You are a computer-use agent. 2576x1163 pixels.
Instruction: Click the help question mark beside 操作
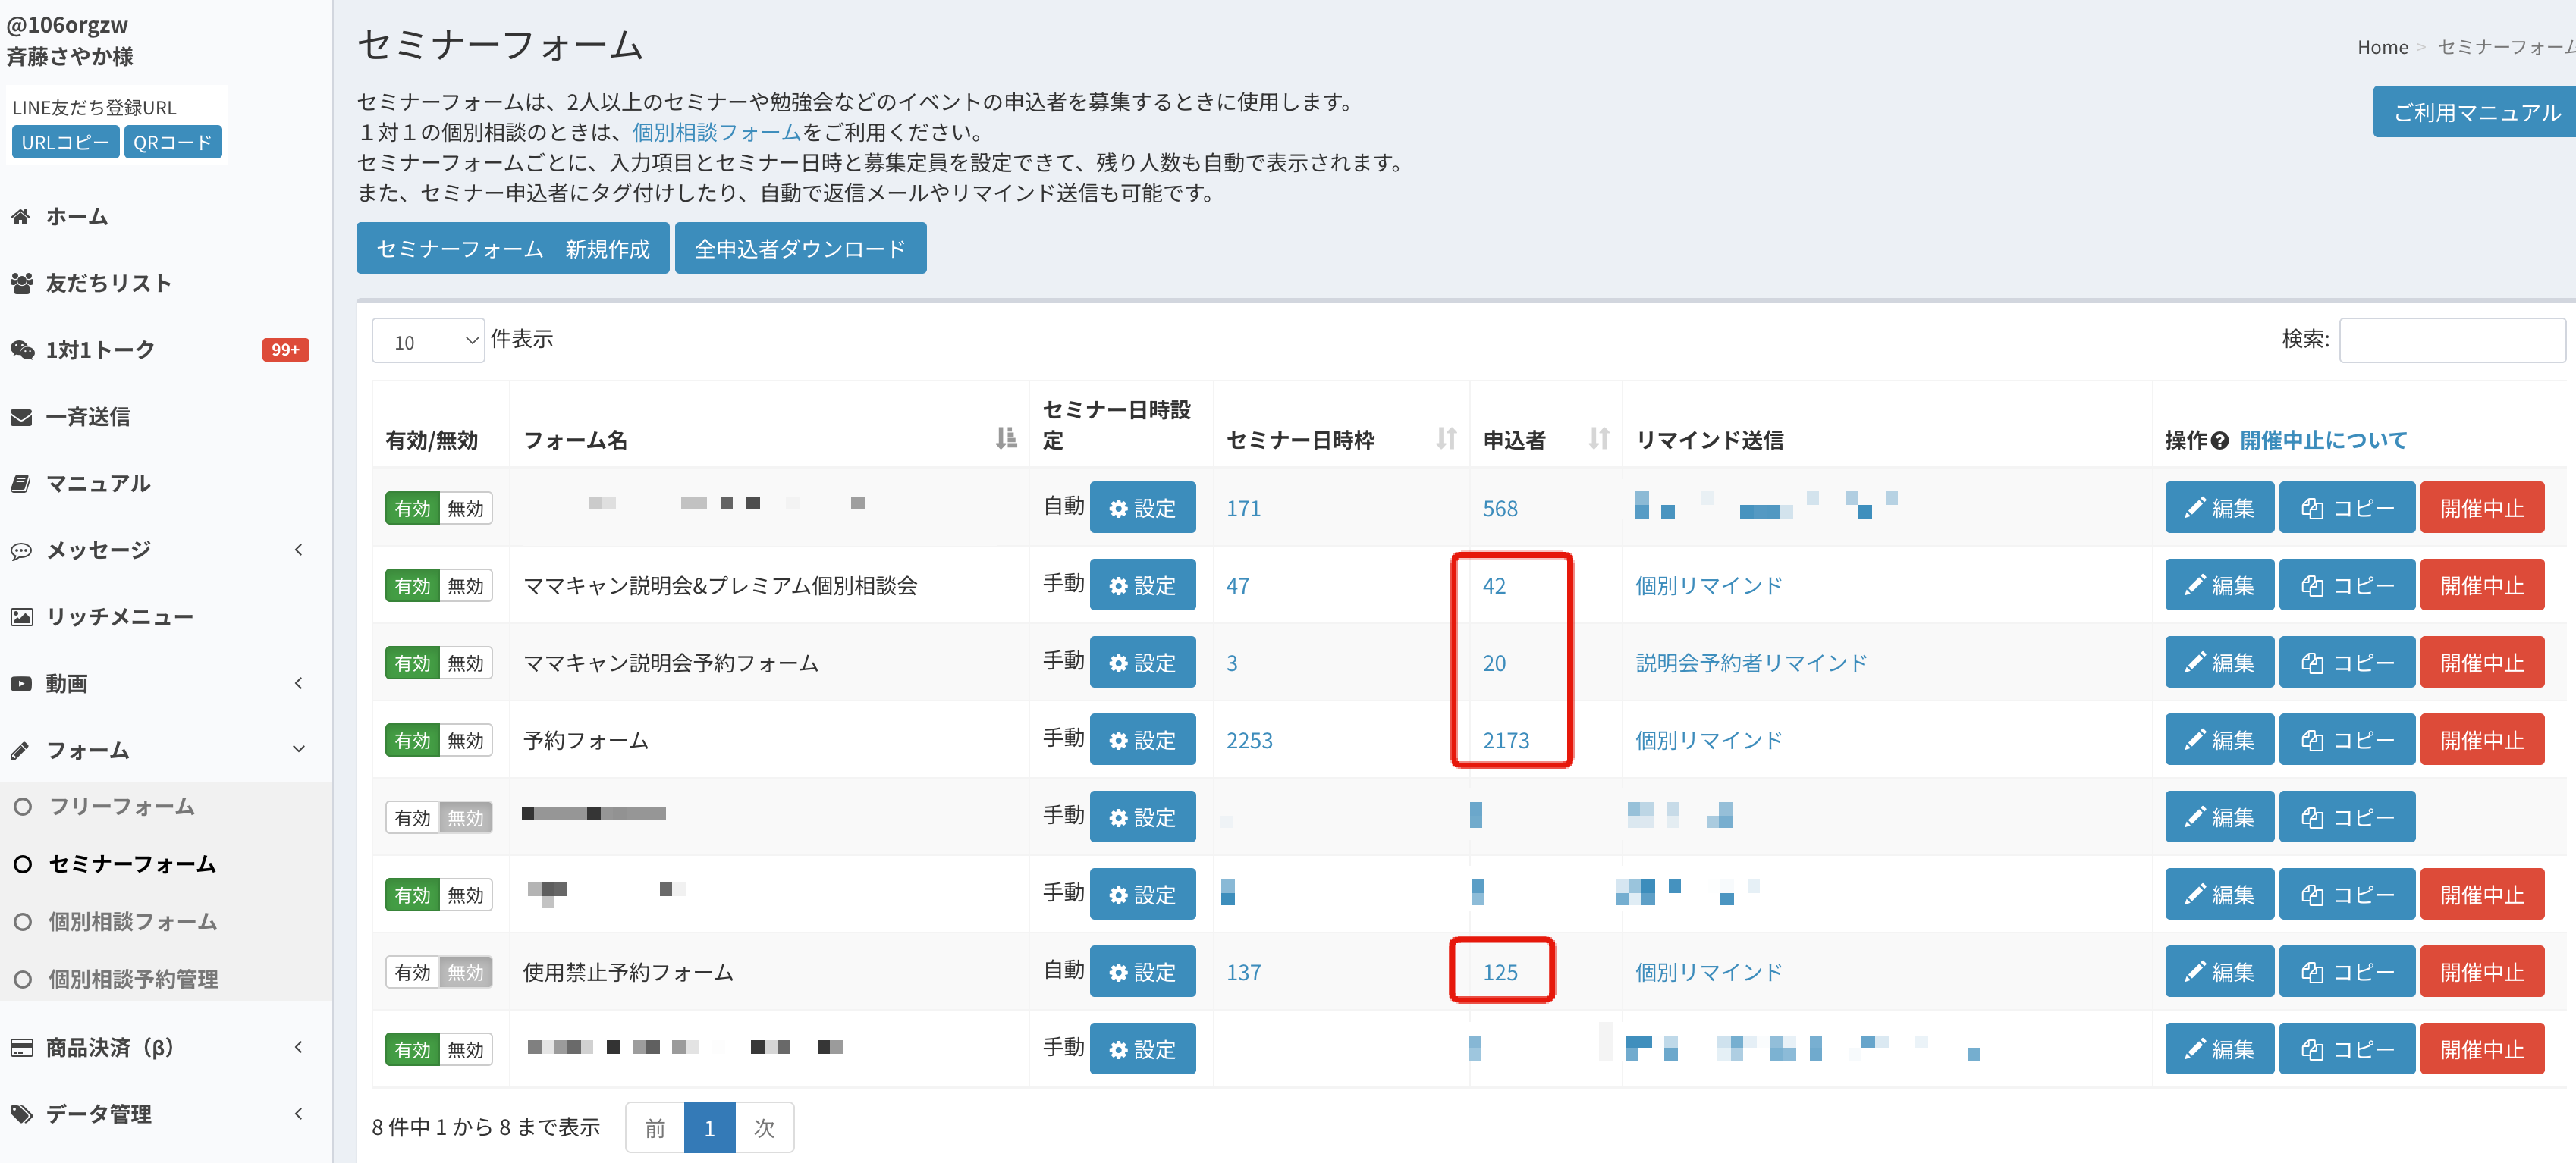click(2219, 440)
